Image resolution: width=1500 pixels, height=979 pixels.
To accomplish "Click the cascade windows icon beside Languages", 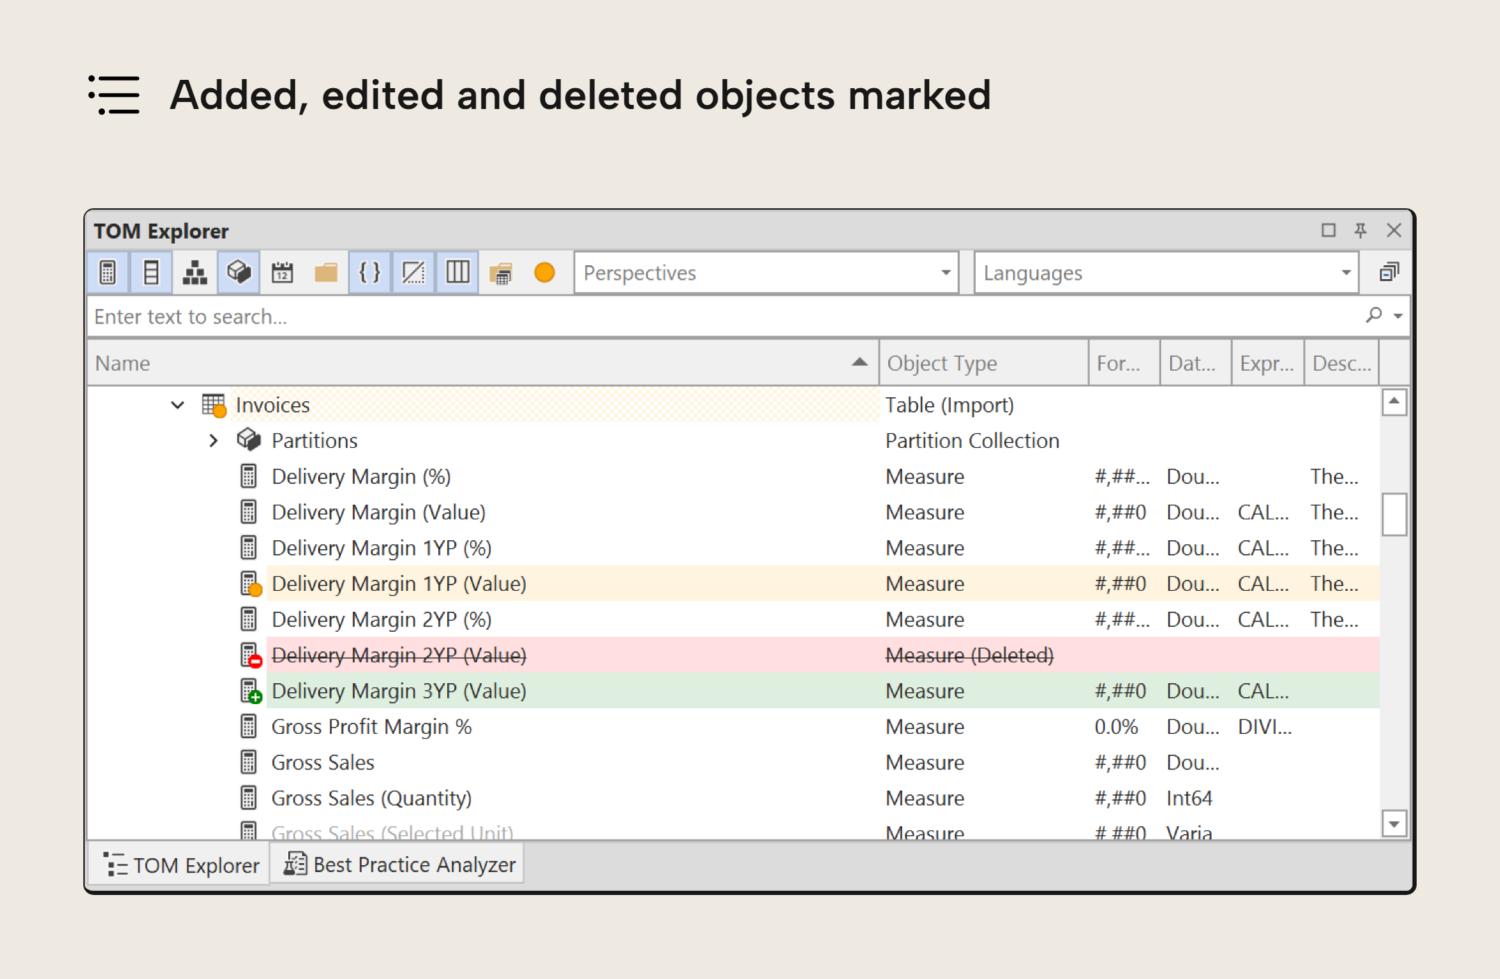I will coord(1388,272).
